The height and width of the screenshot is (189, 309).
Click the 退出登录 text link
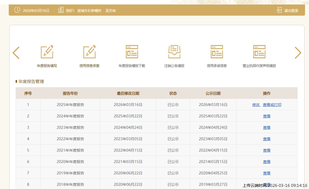(291, 11)
